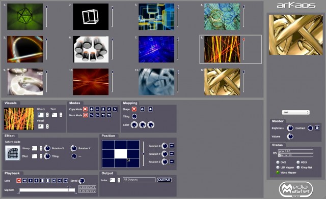The image size is (326, 199).
Task: Choose the first wave-shaped Mask Mode icon
Action: pyautogui.click(x=91, y=115)
